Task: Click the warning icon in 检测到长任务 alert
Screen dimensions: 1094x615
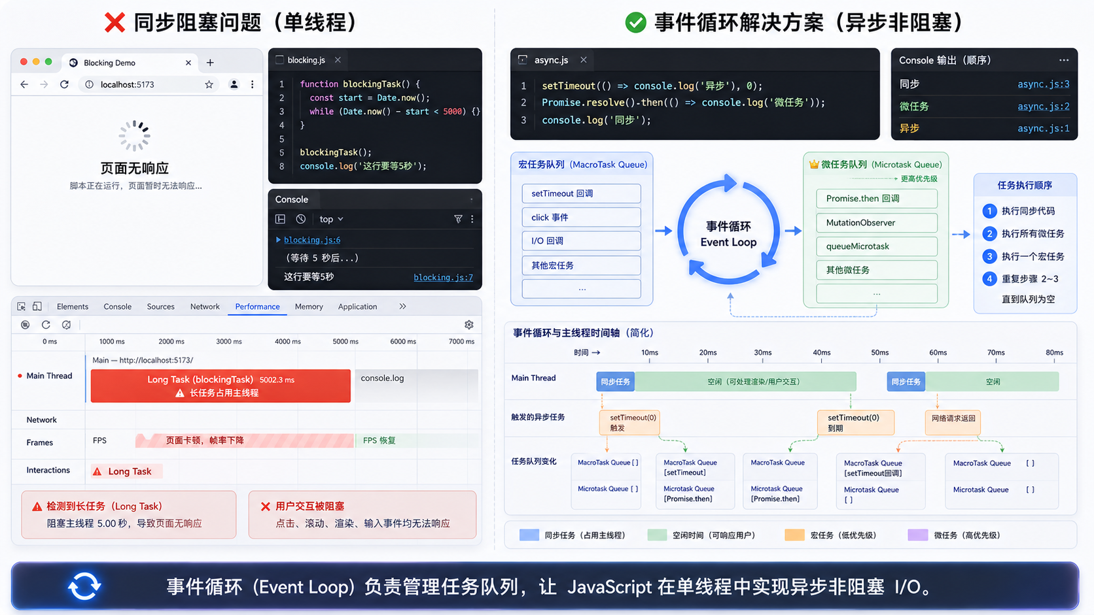Action: [37, 507]
